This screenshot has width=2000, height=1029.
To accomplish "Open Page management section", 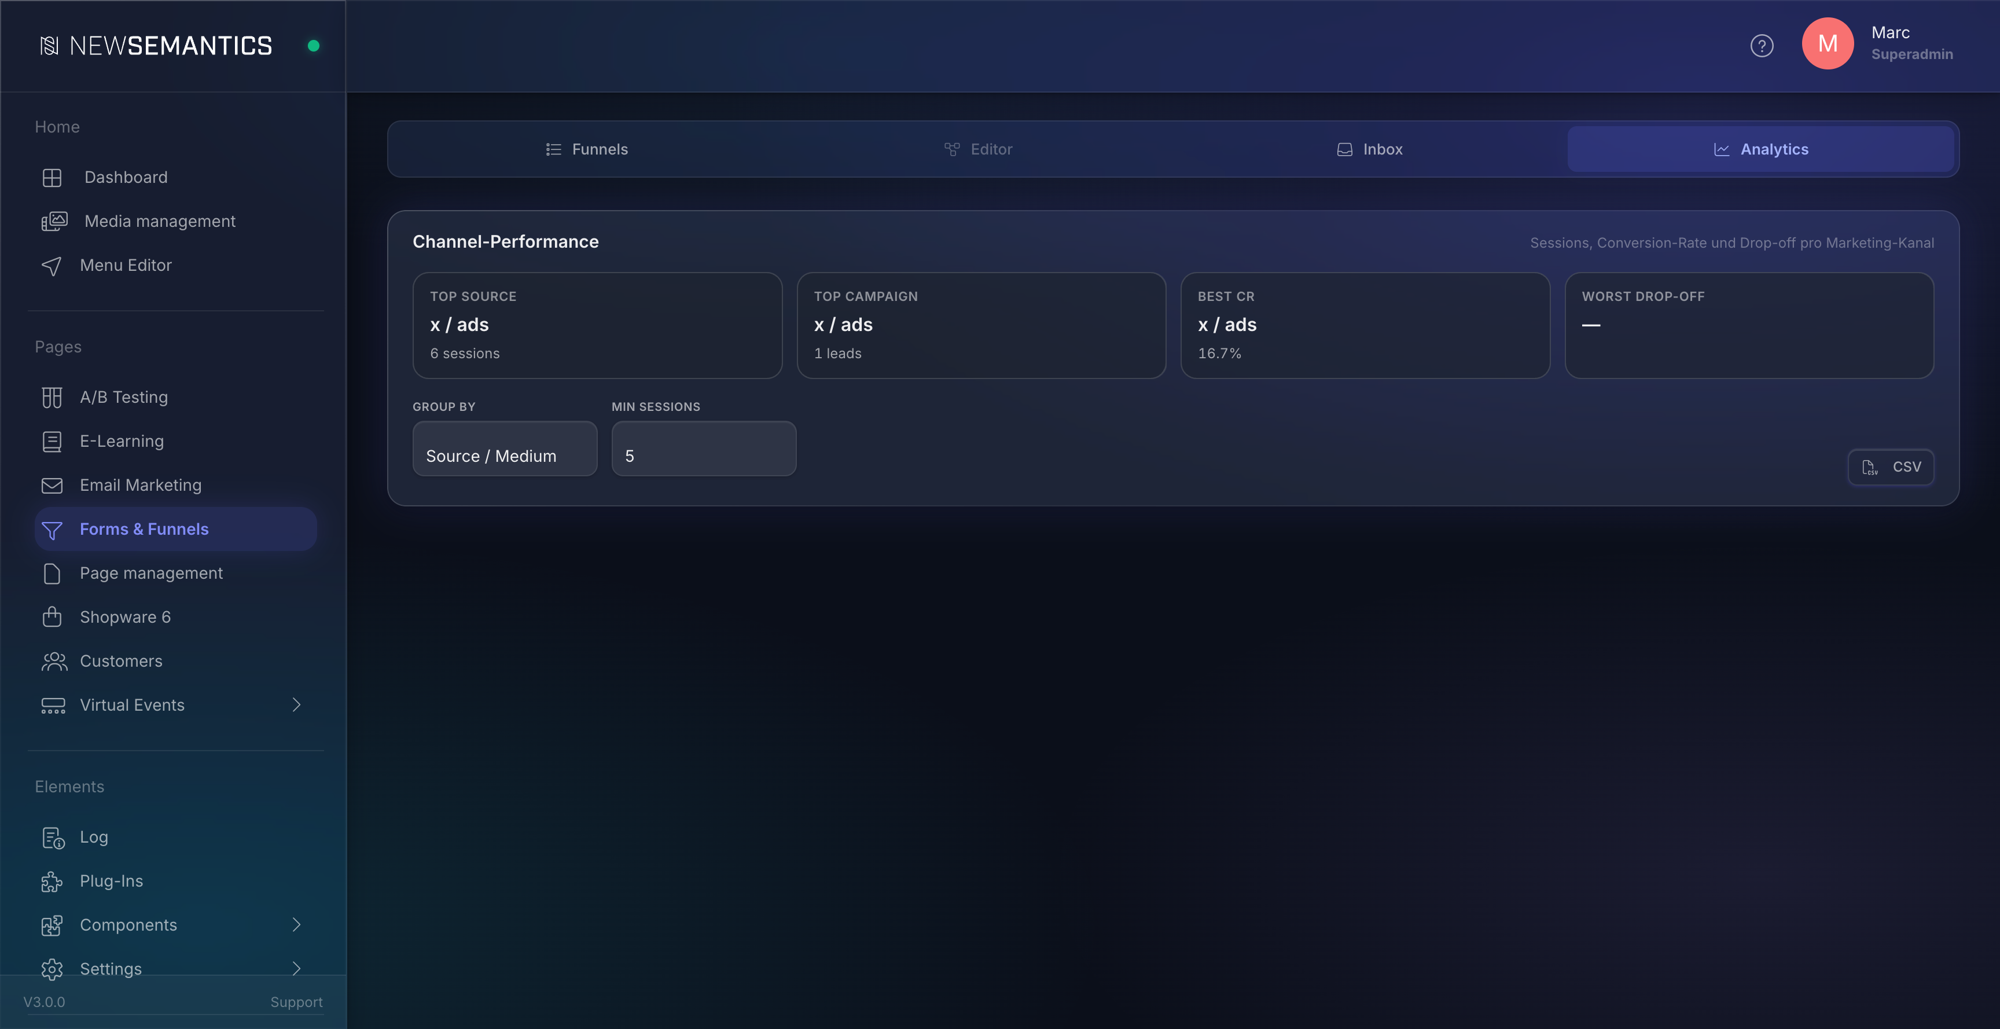I will [175, 573].
